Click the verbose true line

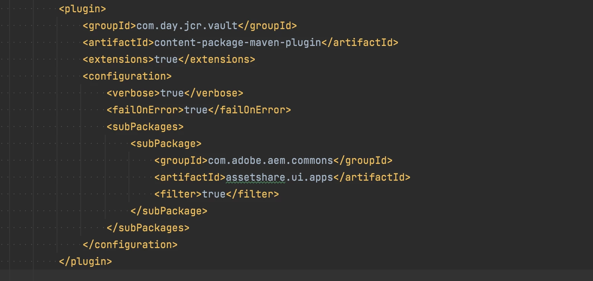[175, 93]
